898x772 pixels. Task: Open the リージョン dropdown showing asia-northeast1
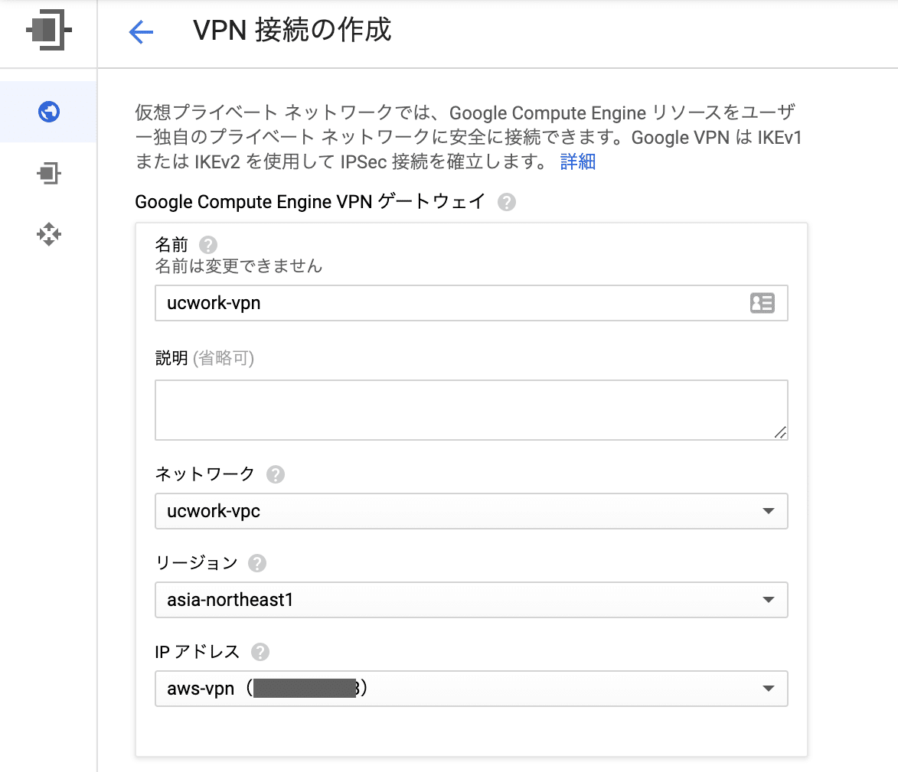[x=471, y=600]
